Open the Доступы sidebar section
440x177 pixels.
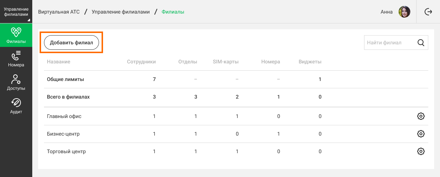pos(16,82)
